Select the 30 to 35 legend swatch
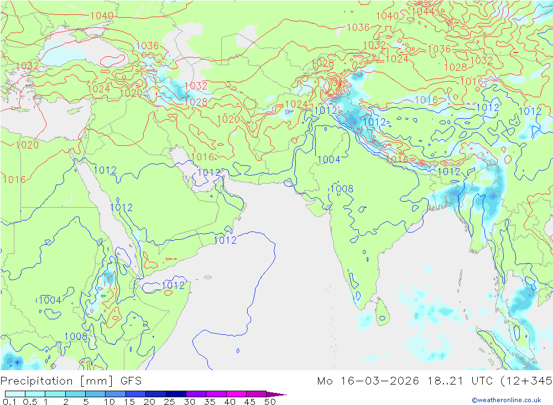Screen dimensions: 553x405 [196, 394]
